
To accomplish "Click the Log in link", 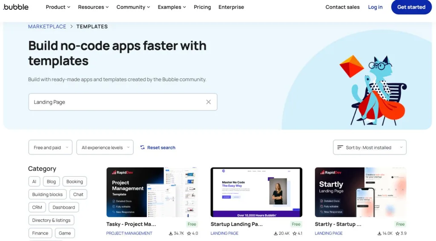I will tap(375, 7).
